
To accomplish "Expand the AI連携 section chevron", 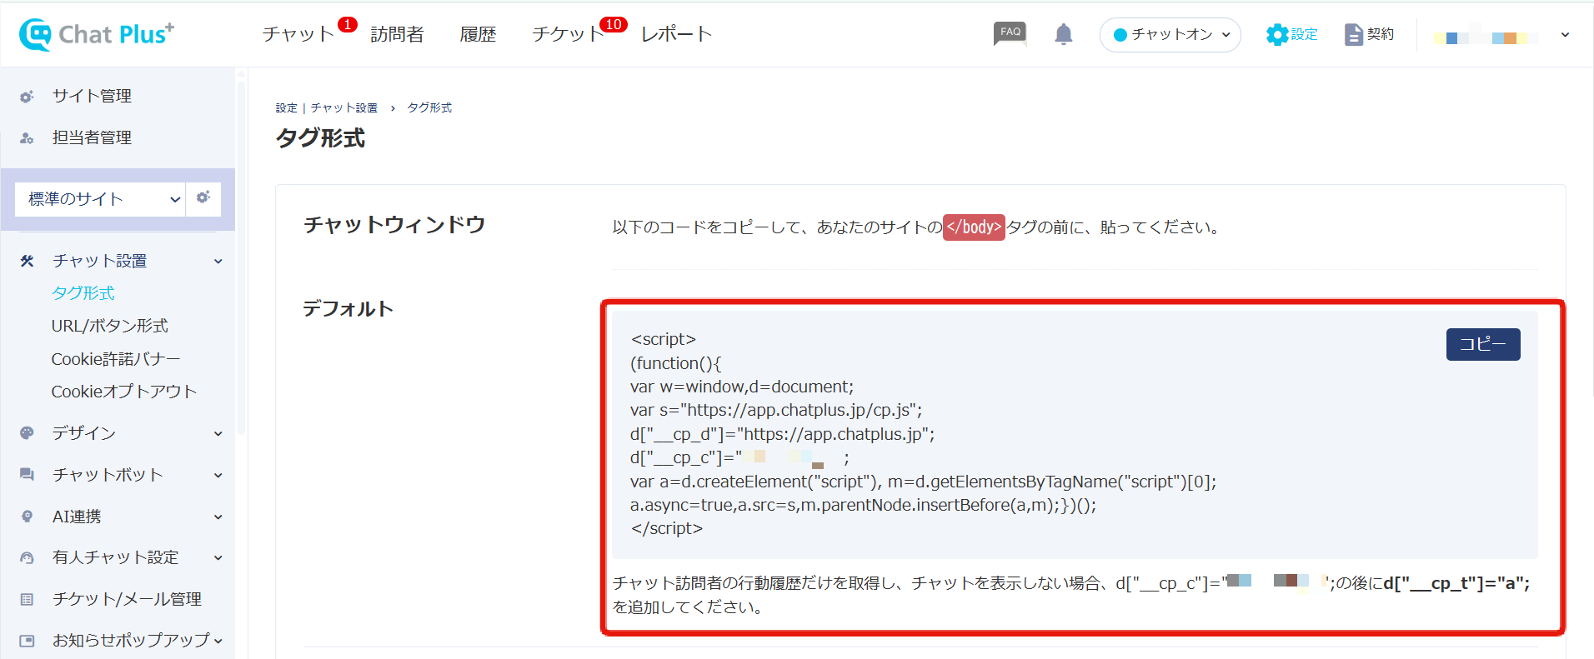I will tap(218, 517).
